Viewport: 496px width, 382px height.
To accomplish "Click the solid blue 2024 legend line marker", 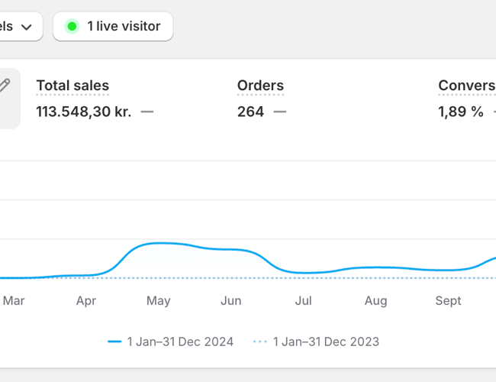I will coord(114,342).
